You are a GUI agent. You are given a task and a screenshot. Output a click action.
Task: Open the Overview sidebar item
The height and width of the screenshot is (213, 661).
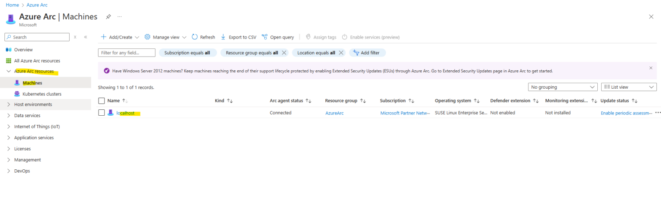tap(23, 50)
